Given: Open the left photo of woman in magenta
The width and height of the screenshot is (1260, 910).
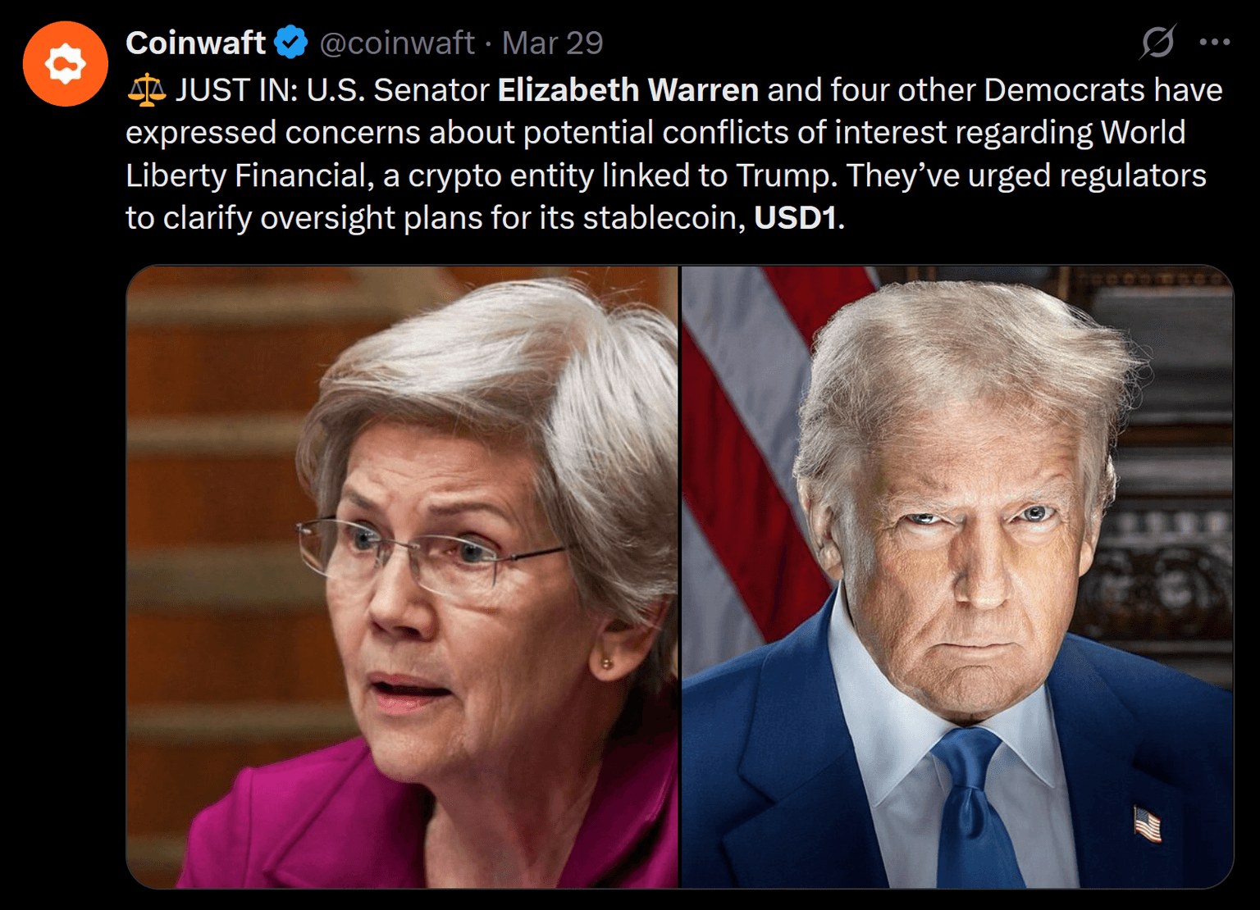Looking at the screenshot, I should pyautogui.click(x=403, y=576).
